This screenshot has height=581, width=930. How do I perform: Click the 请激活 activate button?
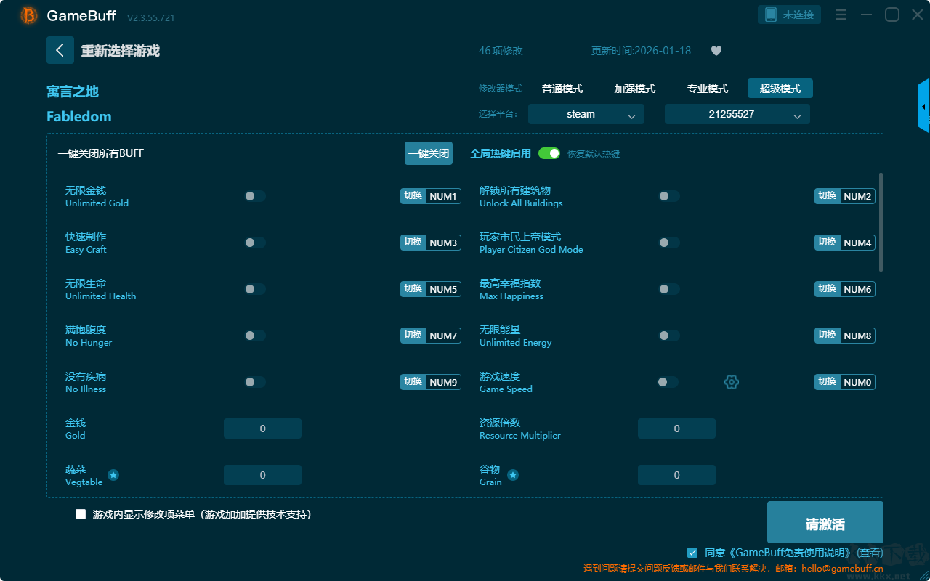coord(825,522)
